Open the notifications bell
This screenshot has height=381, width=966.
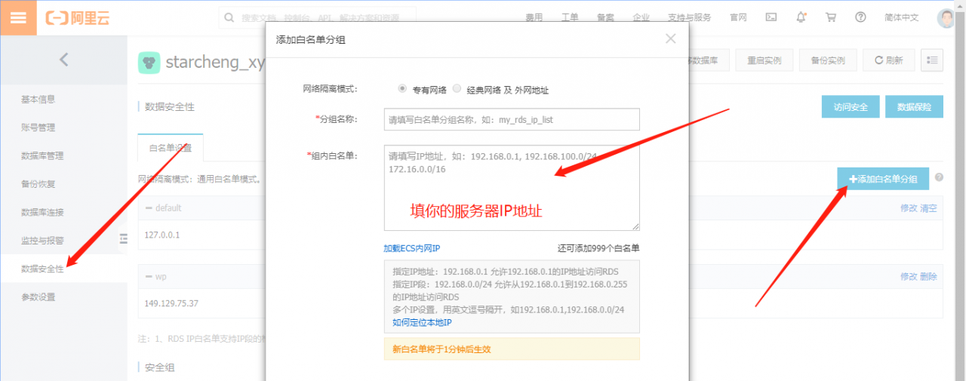click(x=801, y=17)
